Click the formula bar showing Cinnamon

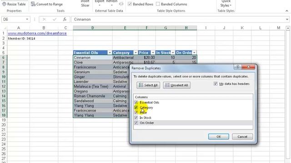[178, 19]
